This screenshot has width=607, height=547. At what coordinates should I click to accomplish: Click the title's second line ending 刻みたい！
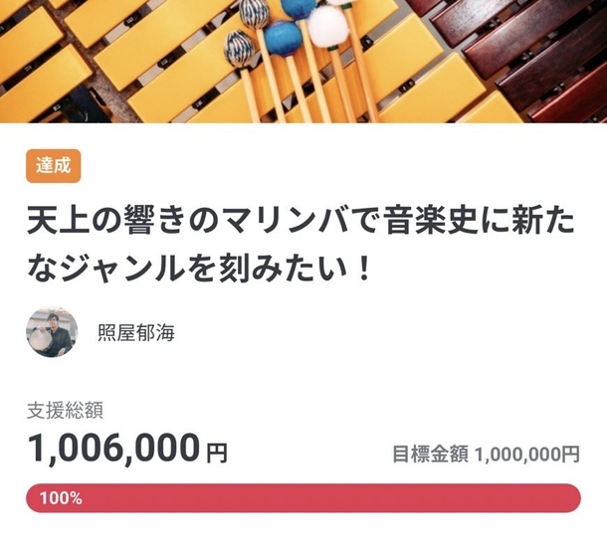199,269
